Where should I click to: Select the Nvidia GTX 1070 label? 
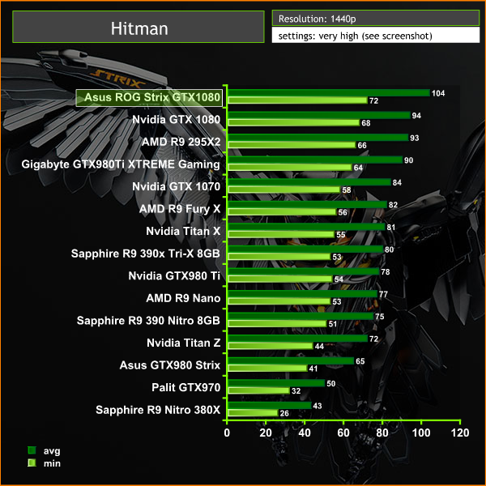coord(176,186)
